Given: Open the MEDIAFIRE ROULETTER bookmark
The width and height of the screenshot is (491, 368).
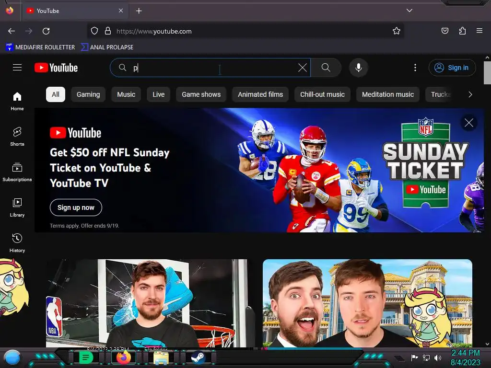Looking at the screenshot, I should (x=41, y=47).
